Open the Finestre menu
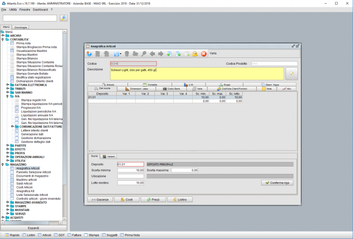Image resolution: width=353 pixels, height=239 pixels. (x=24, y=10)
